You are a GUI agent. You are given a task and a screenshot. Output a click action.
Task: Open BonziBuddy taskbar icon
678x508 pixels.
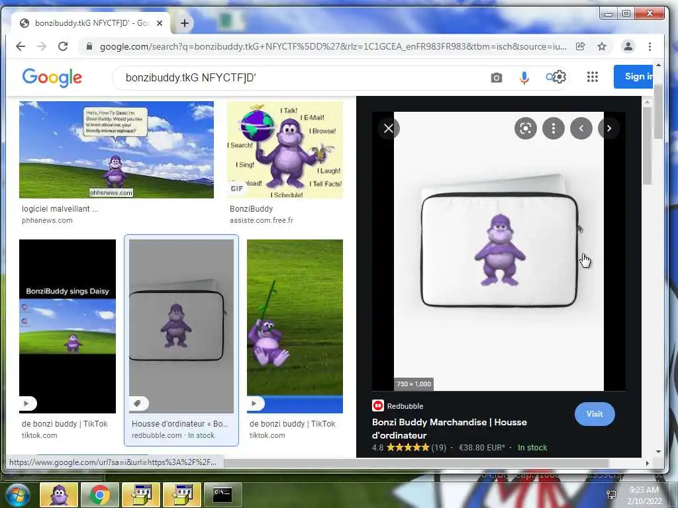pyautogui.click(x=59, y=495)
